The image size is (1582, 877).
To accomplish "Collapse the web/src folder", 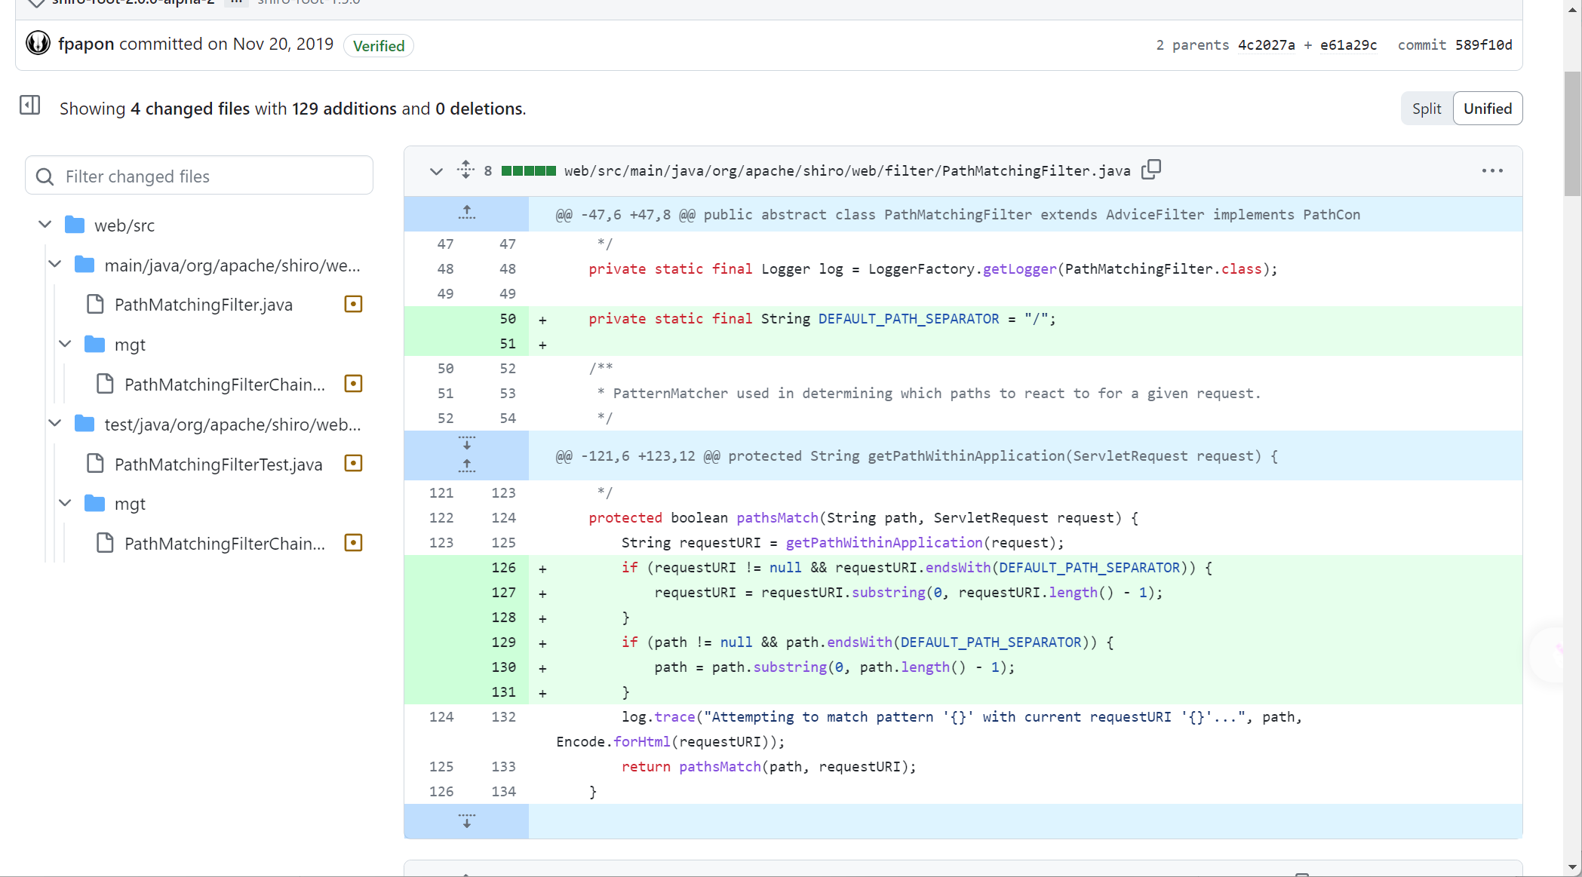I will pos(45,225).
